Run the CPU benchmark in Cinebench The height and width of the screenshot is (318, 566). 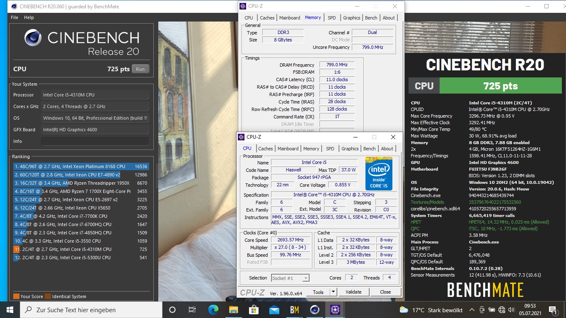(x=140, y=69)
